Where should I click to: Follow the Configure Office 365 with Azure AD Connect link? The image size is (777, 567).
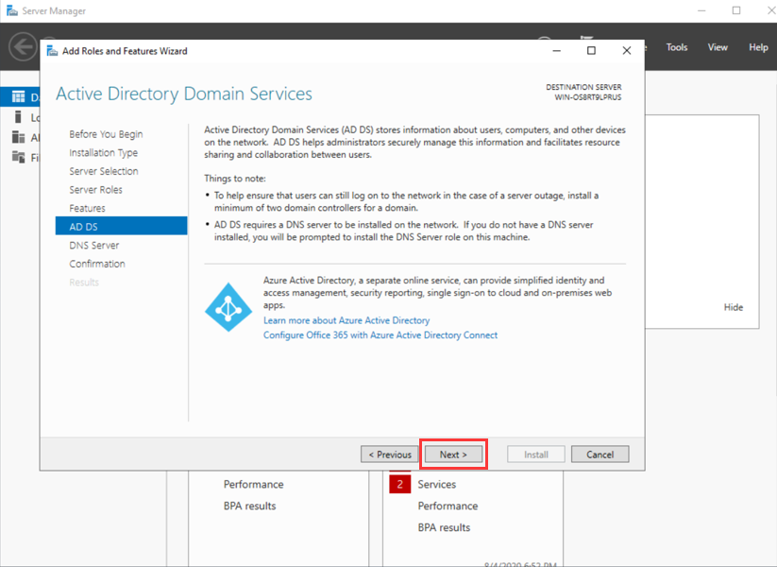[x=380, y=335]
